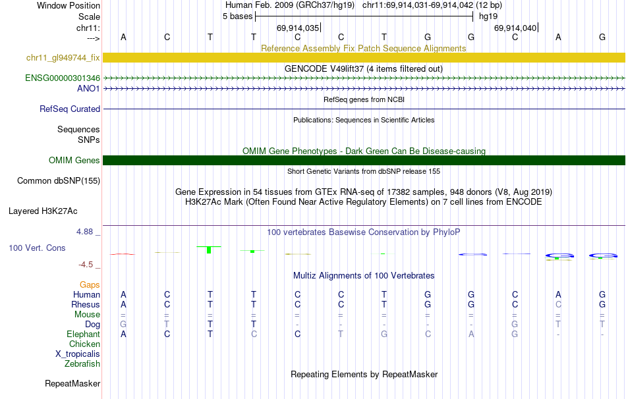Image resolution: width=626 pixels, height=399 pixels.
Task: Click the Window Position label
Action: point(69,6)
